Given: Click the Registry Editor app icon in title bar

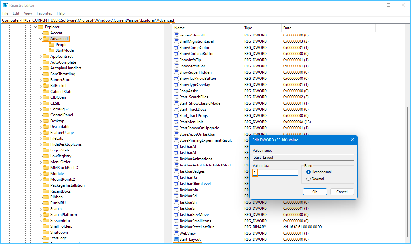Looking at the screenshot, I should click(x=5, y=5).
